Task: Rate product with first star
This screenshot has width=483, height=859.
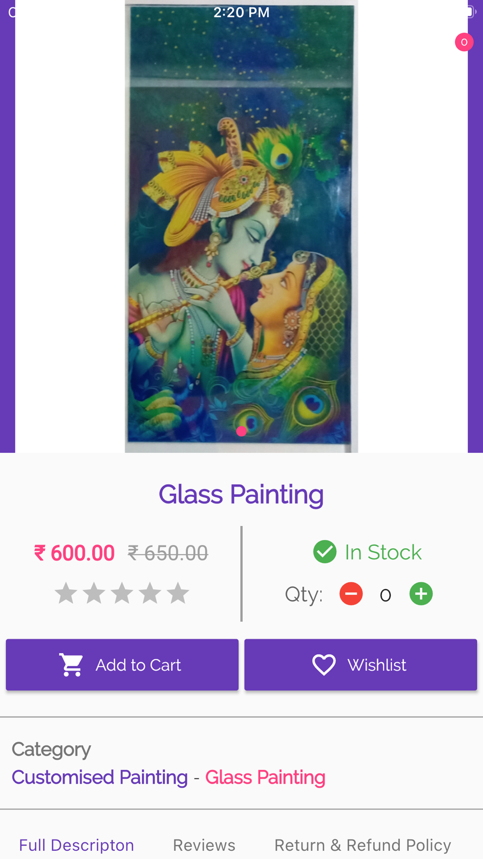Action: [x=66, y=593]
